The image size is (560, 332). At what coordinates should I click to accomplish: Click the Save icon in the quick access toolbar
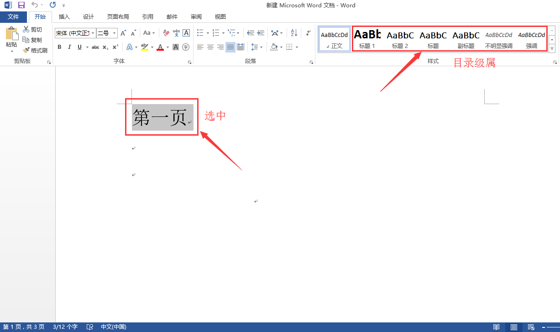[x=21, y=5]
